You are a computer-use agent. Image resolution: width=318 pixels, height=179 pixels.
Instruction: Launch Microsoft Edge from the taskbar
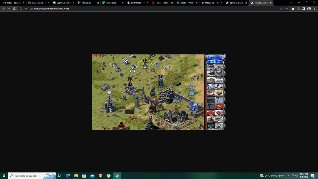[x=68, y=175]
